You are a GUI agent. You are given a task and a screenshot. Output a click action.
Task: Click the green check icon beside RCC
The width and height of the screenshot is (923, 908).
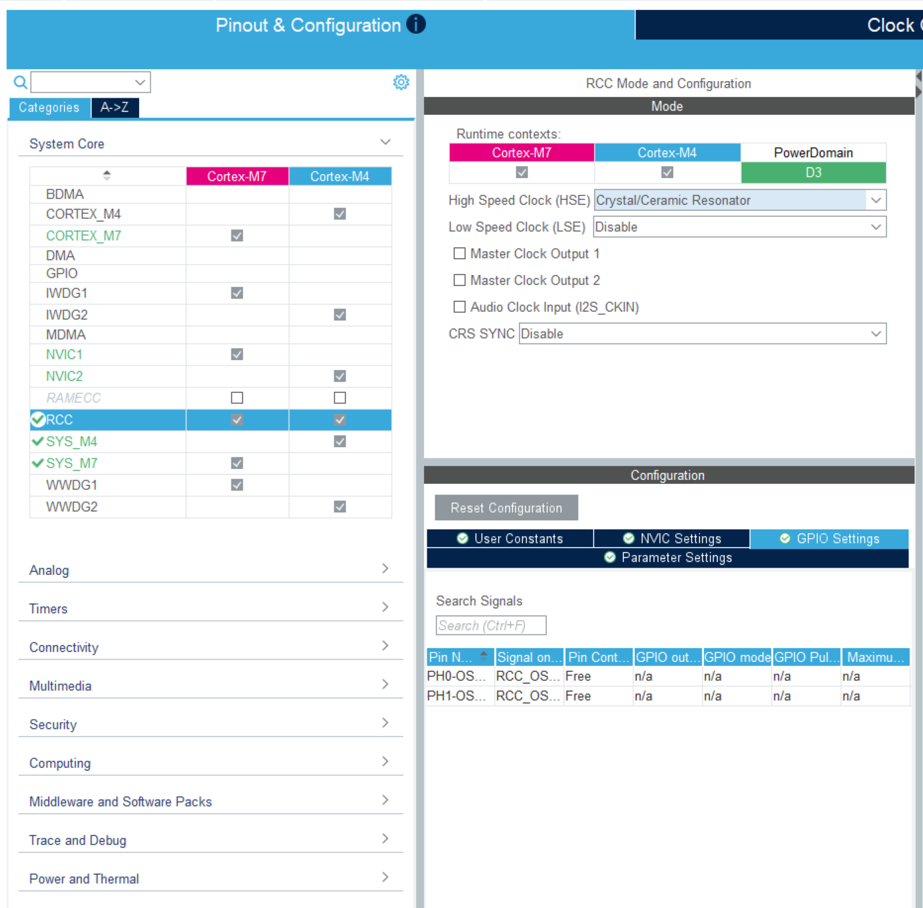pos(38,419)
